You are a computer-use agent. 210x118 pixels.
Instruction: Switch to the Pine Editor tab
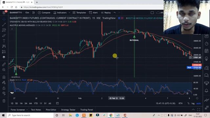tap(51, 110)
